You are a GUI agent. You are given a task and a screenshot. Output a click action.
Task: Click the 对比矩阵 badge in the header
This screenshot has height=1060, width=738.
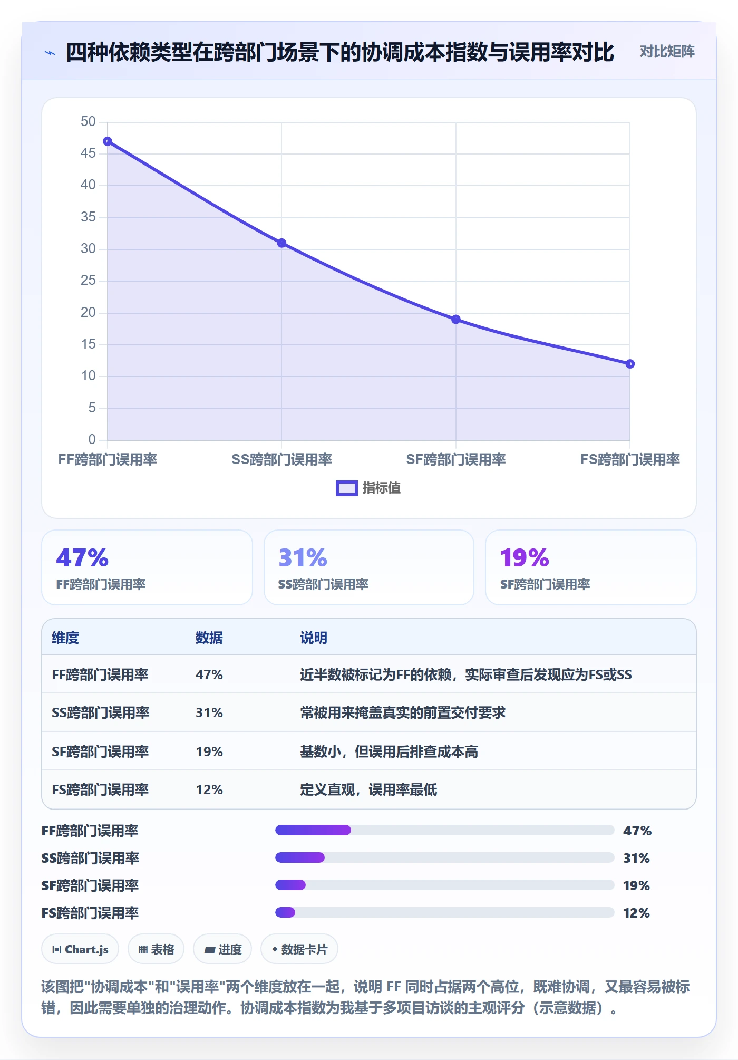coord(667,52)
